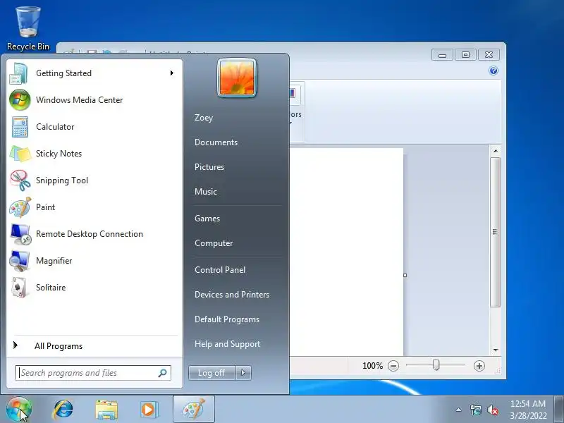Select the Recycle Bin desktop icon
Screen dimensions: 564x423
(x=28, y=28)
